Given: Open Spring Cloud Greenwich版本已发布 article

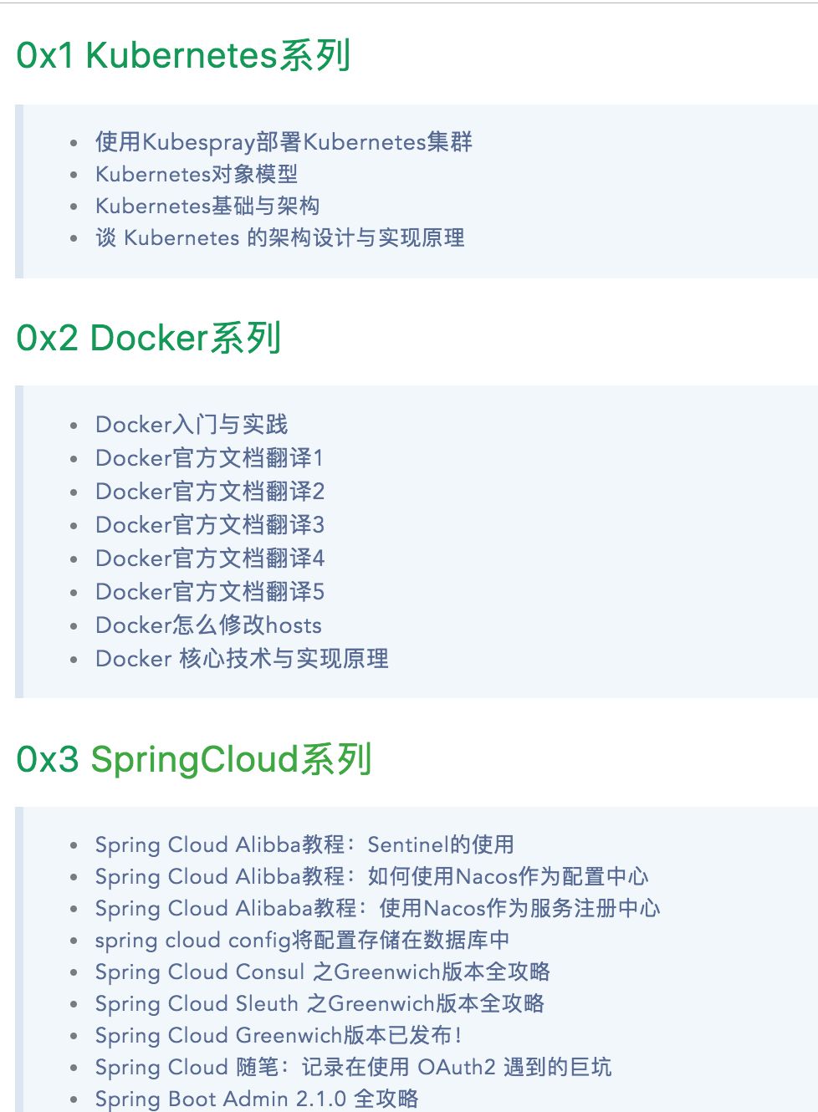Looking at the screenshot, I should pyautogui.click(x=279, y=1035).
